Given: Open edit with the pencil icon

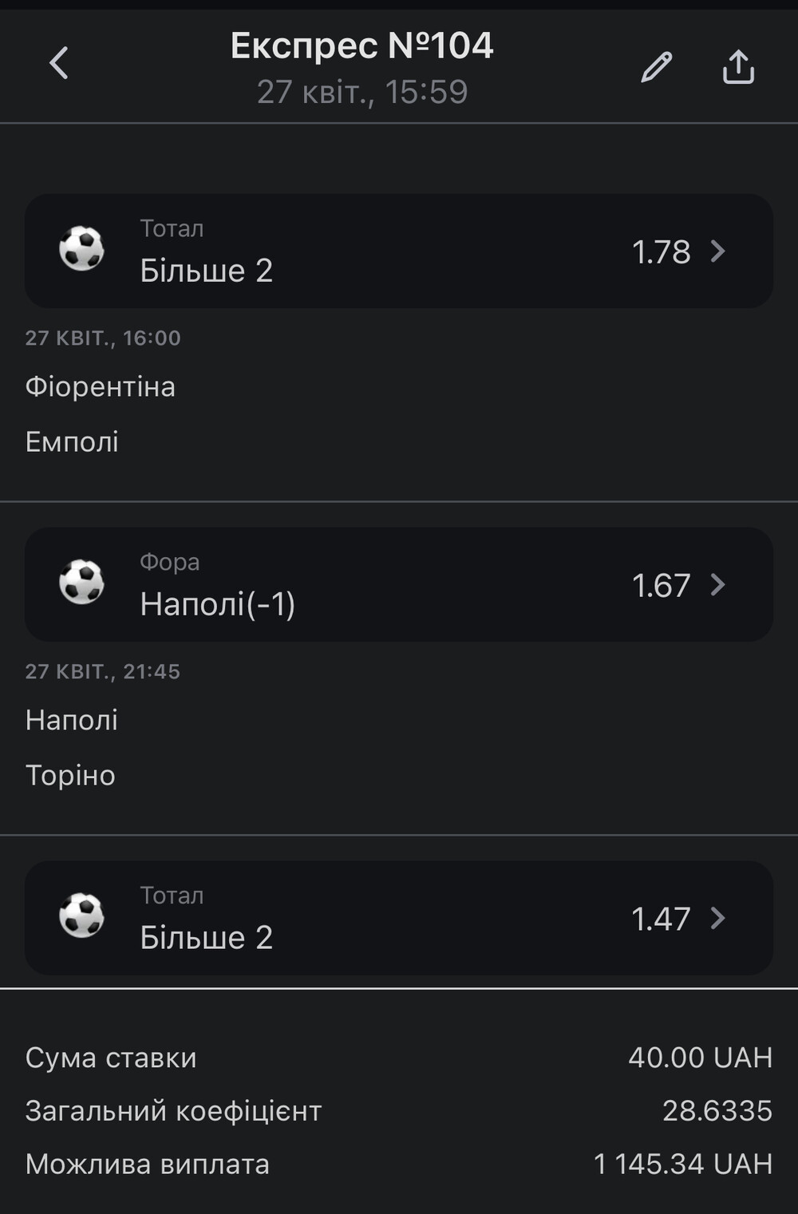Looking at the screenshot, I should click(x=657, y=67).
